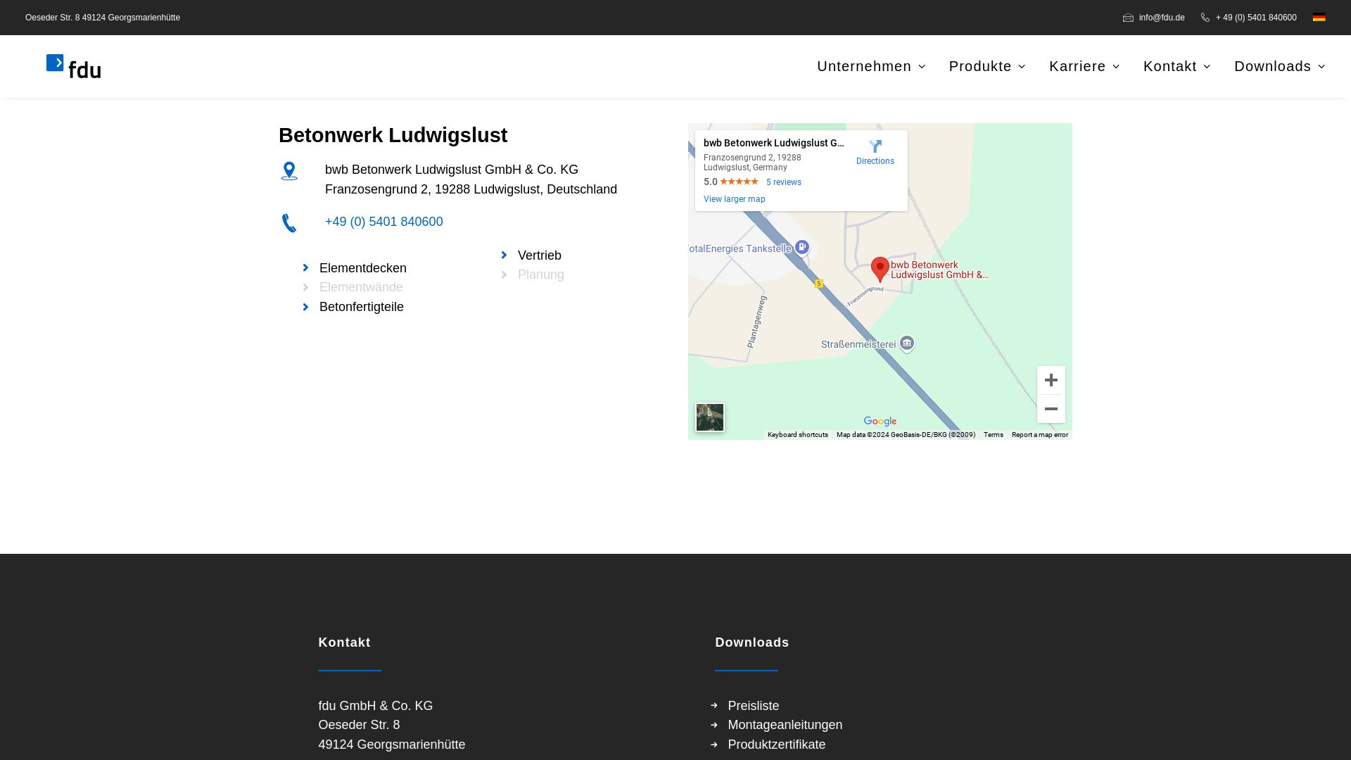Viewport: 1351px width, 760px height.
Task: Click the German flag icon
Action: click(x=1319, y=18)
